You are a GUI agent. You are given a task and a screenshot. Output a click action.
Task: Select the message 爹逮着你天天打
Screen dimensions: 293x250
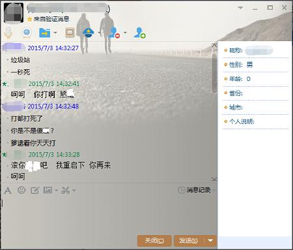point(33,143)
